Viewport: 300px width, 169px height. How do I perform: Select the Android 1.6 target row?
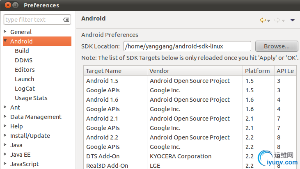[x=190, y=100]
